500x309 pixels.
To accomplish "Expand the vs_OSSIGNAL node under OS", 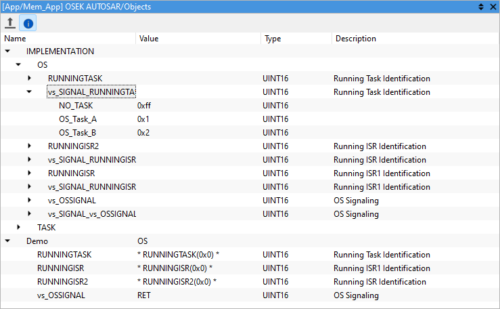I will (x=29, y=201).
